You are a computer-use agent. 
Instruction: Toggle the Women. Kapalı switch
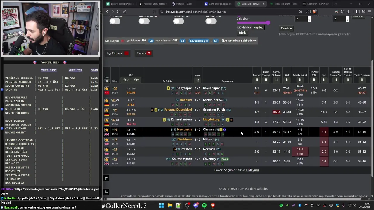click(x=144, y=21)
